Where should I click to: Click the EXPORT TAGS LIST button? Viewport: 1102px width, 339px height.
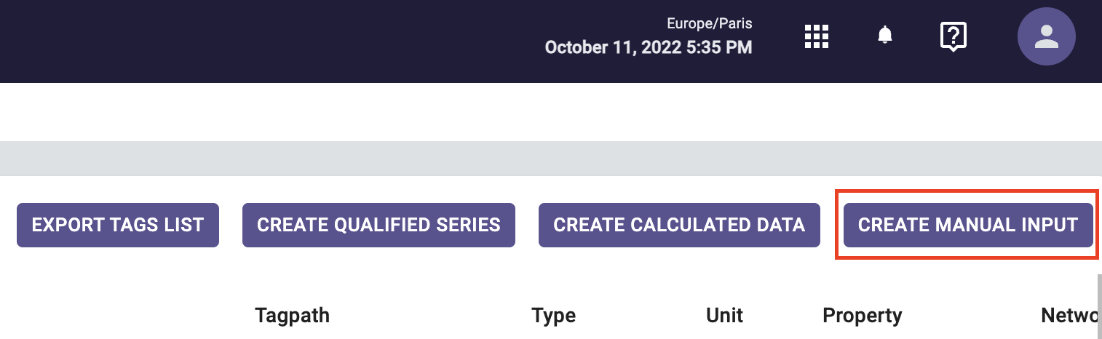click(x=118, y=225)
